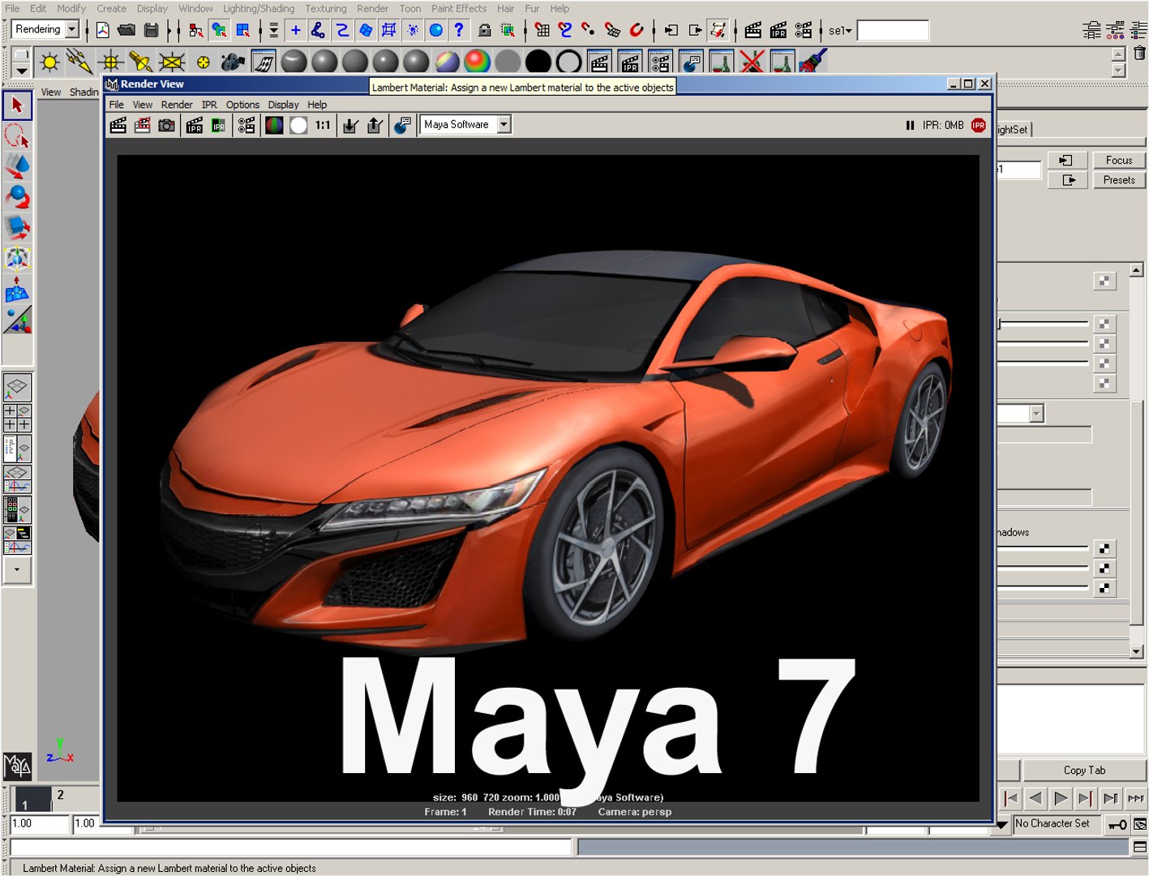
Task: Display RGB channels in Render View
Action: tap(274, 125)
